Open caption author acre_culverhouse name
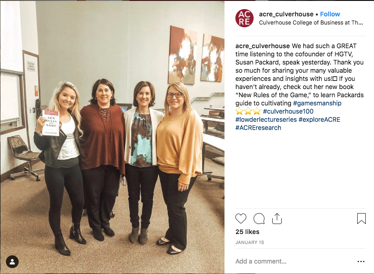This screenshot has width=374, height=274. pos(263,46)
